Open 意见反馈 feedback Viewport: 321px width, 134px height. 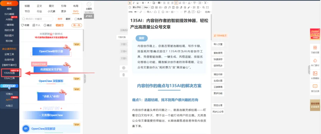pos(315,88)
